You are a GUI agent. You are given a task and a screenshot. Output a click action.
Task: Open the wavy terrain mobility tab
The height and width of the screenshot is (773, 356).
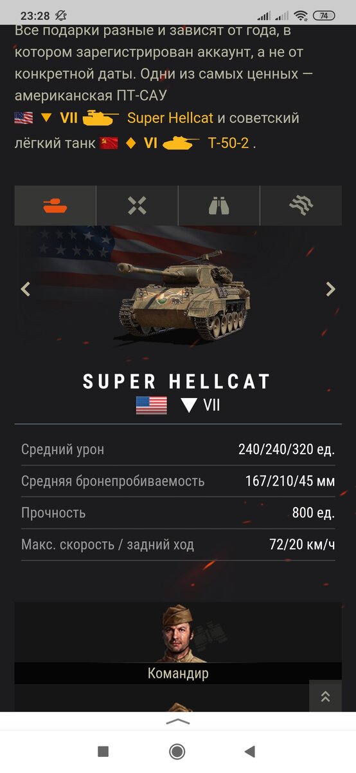tap(301, 205)
